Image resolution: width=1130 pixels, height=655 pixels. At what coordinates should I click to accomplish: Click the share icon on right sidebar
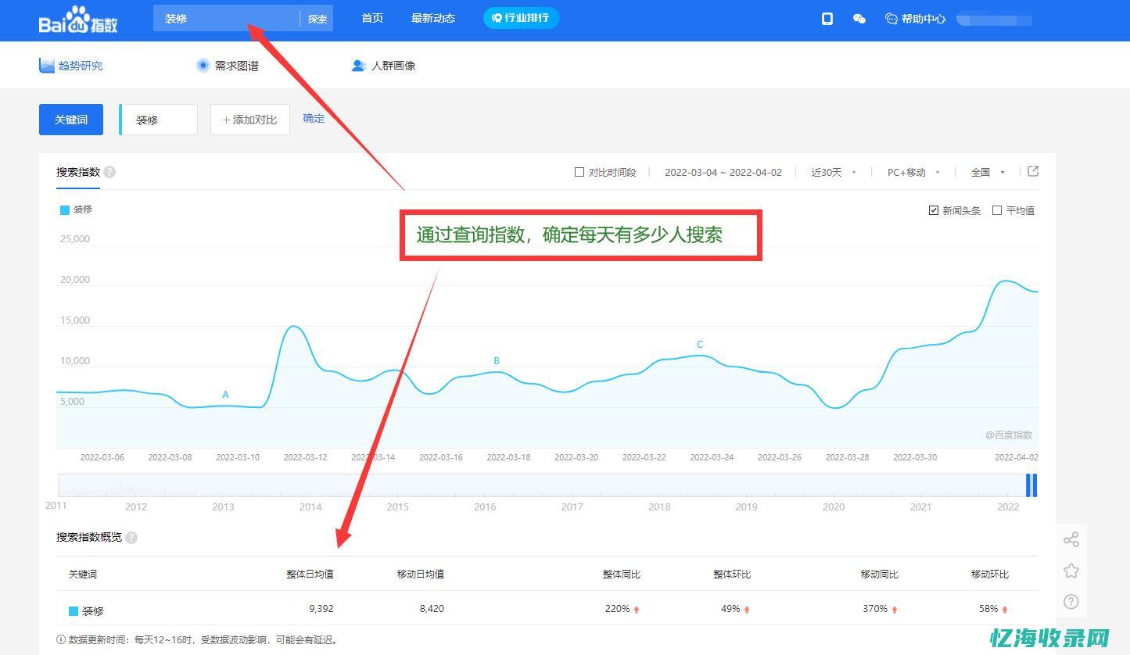pyautogui.click(x=1071, y=539)
